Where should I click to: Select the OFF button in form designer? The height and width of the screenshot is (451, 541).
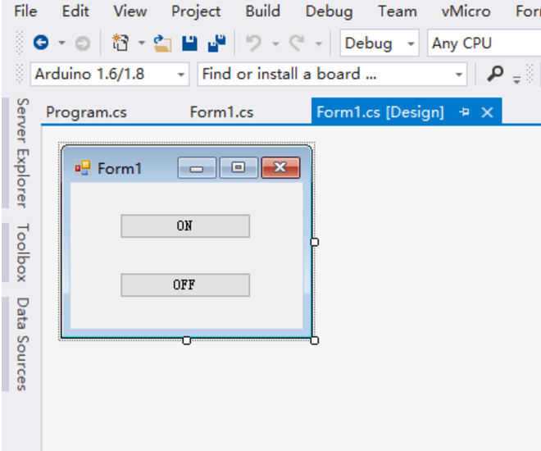pos(185,285)
